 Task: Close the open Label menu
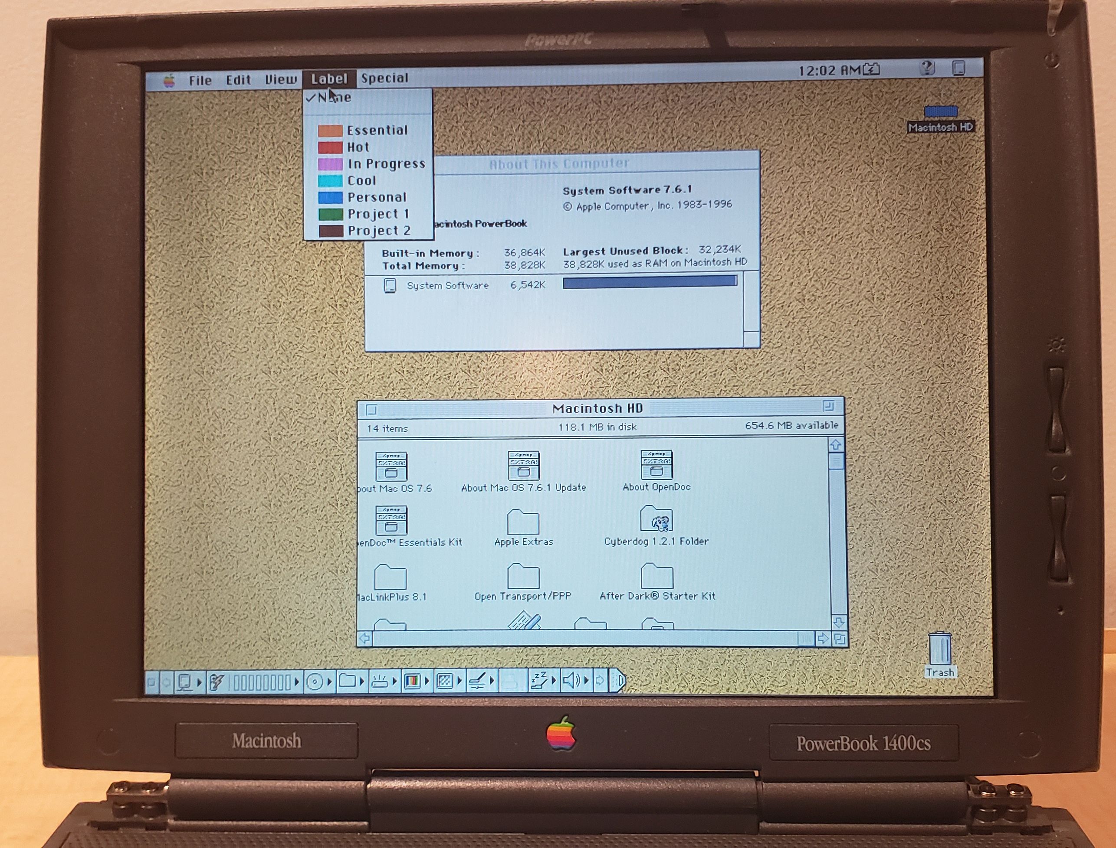coord(329,79)
